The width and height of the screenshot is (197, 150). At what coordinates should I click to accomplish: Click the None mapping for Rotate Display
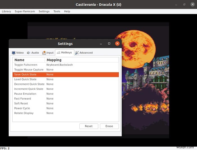50,113
